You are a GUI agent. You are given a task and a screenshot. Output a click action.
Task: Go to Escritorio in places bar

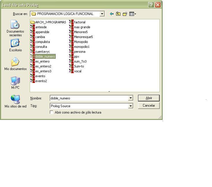[15, 45]
